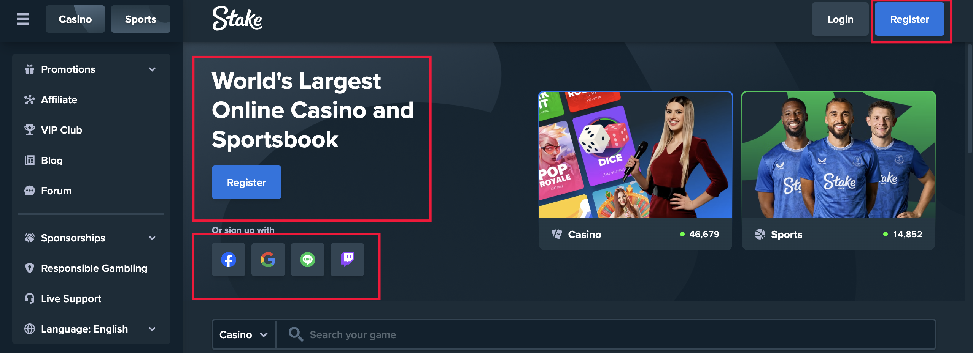Click the search magnifier icon
973x353 pixels.
296,334
